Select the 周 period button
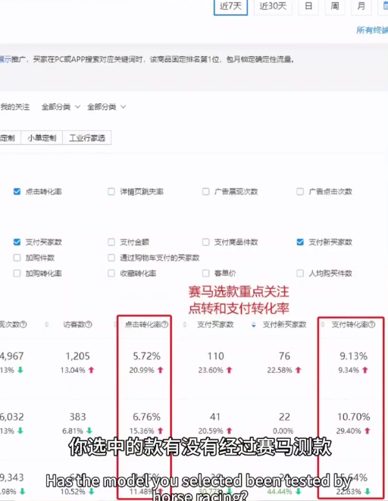 pyautogui.click(x=335, y=6)
